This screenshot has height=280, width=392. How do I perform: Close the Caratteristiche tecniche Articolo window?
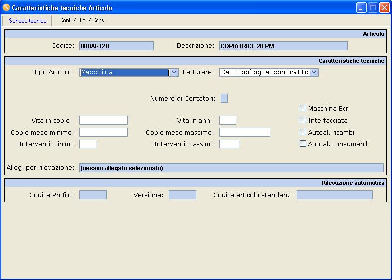click(x=384, y=8)
